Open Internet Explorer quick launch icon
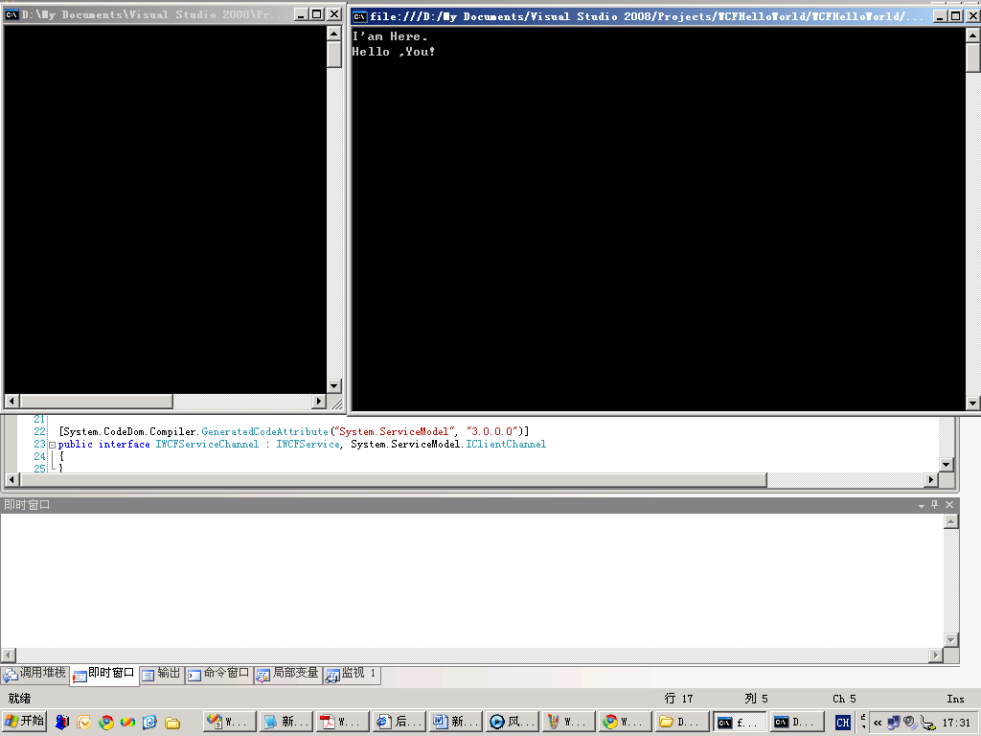This screenshot has height=736, width=981. click(149, 723)
